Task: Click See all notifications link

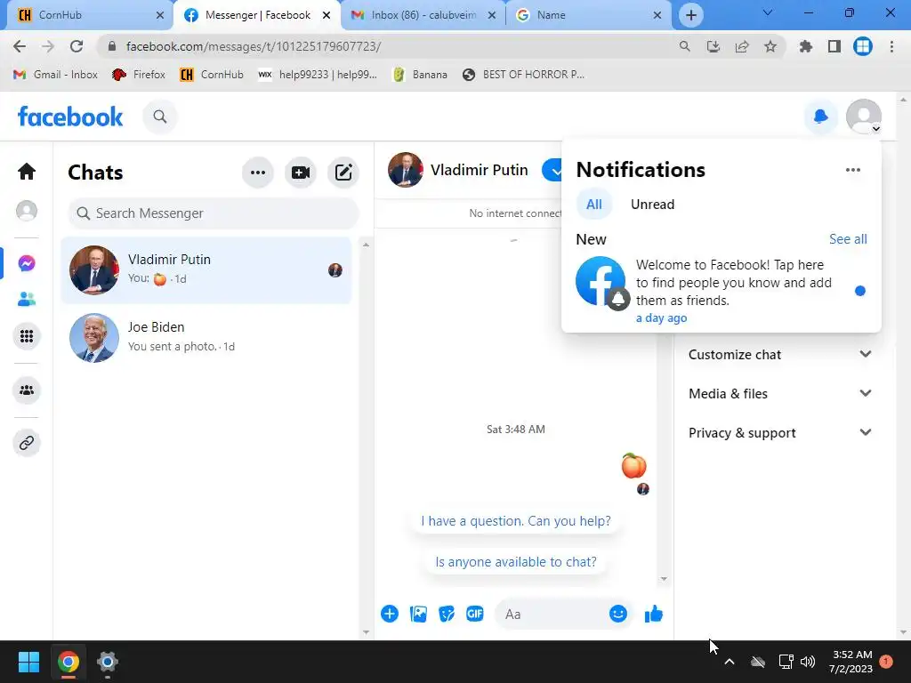Action: coord(848,239)
